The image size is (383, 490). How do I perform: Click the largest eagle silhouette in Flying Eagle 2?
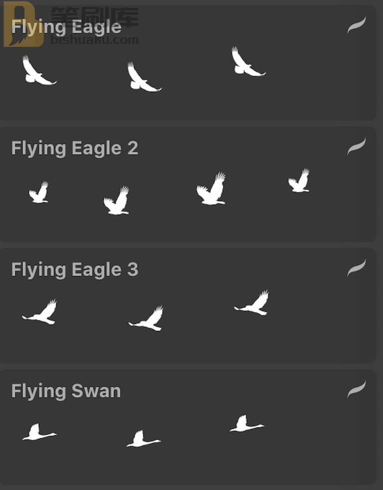point(211,188)
